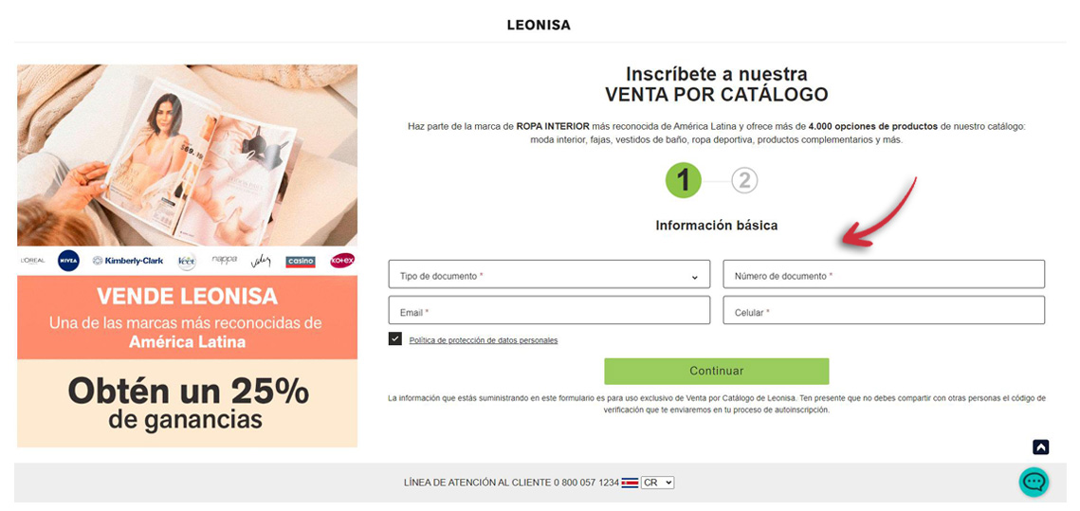The height and width of the screenshot is (511, 1080).
Task: Focus the Email input field
Action: [549, 310]
